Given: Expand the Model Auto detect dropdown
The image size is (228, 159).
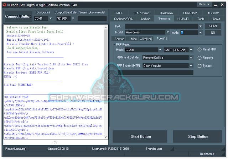Looking at the screenshot, I should 168,32.
